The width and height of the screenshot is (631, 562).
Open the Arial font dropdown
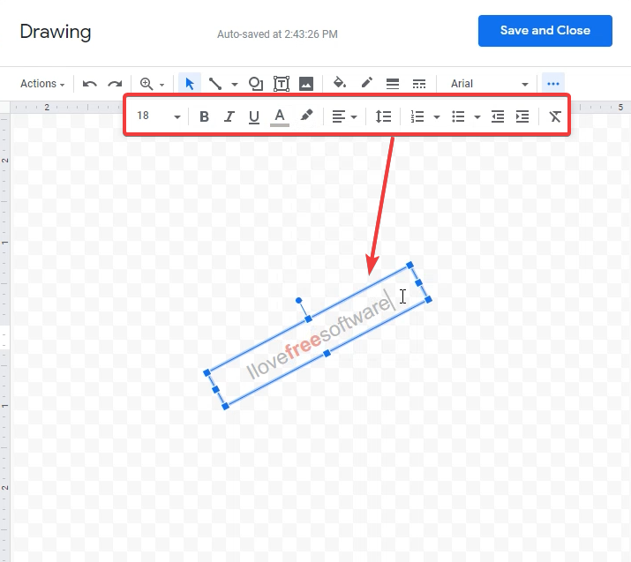coord(489,84)
